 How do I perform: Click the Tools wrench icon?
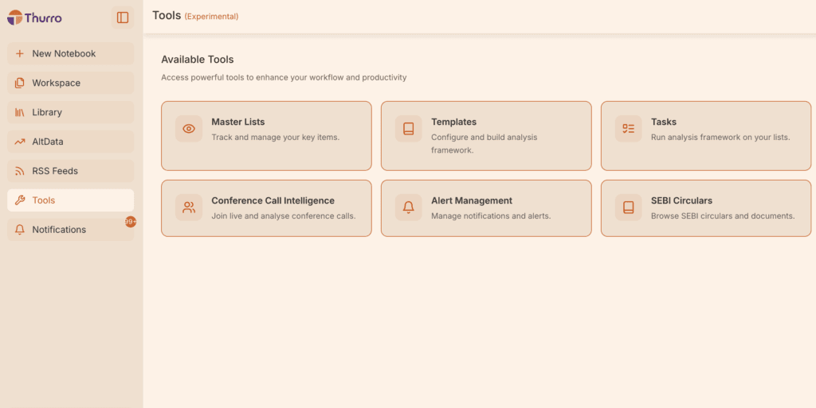pos(20,200)
